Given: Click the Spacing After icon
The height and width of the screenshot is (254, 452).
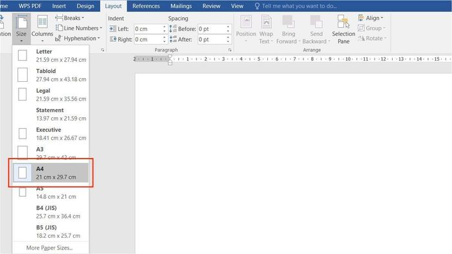Looking at the screenshot, I should tap(173, 39).
